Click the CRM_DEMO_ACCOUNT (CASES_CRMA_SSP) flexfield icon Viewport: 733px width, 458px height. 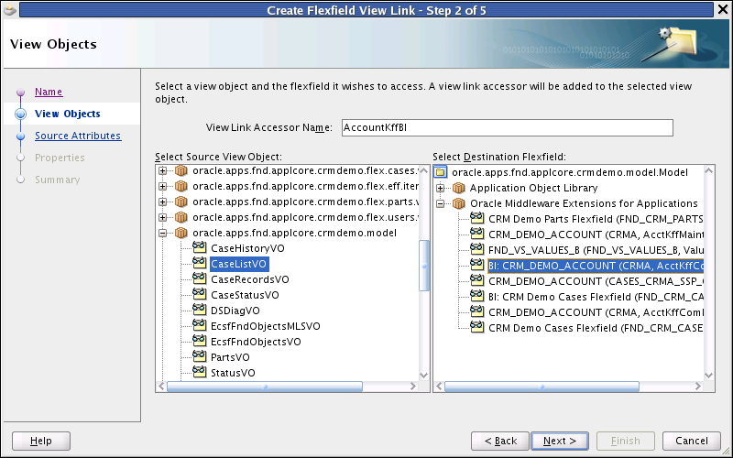(476, 280)
